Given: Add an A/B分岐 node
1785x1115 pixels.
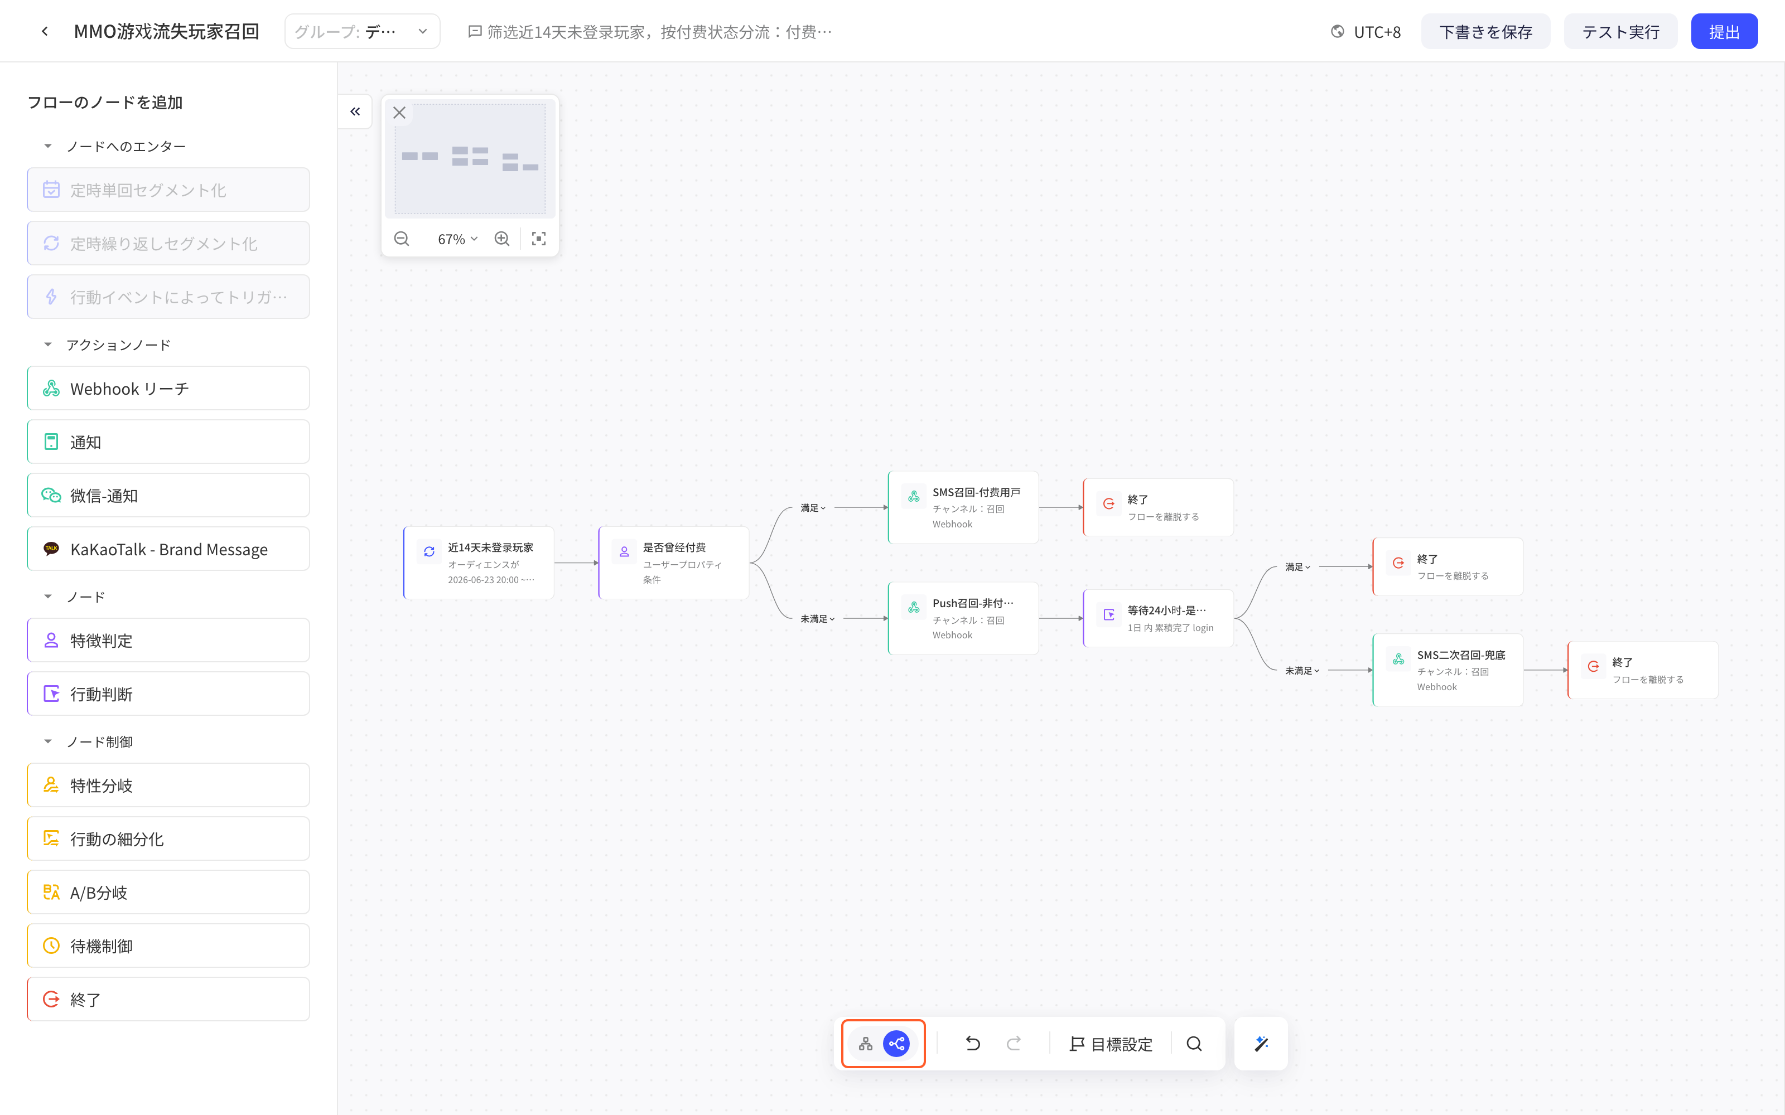Looking at the screenshot, I should pyautogui.click(x=168, y=893).
